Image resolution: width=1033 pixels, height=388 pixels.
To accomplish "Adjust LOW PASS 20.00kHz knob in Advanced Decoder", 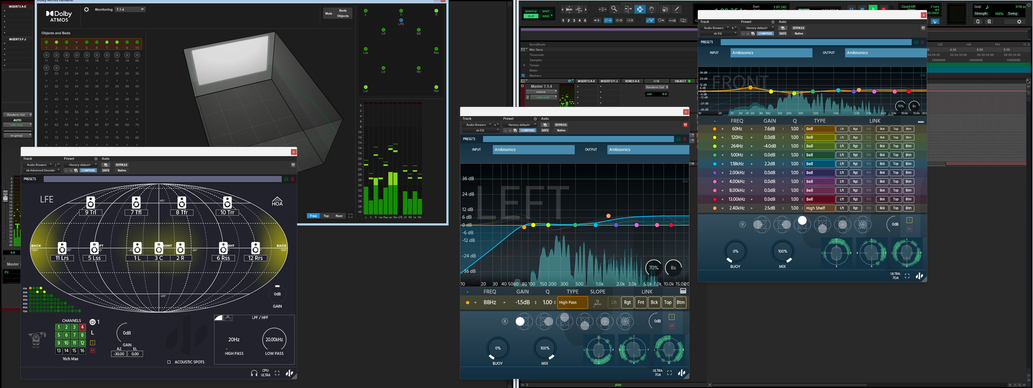I will [x=274, y=340].
